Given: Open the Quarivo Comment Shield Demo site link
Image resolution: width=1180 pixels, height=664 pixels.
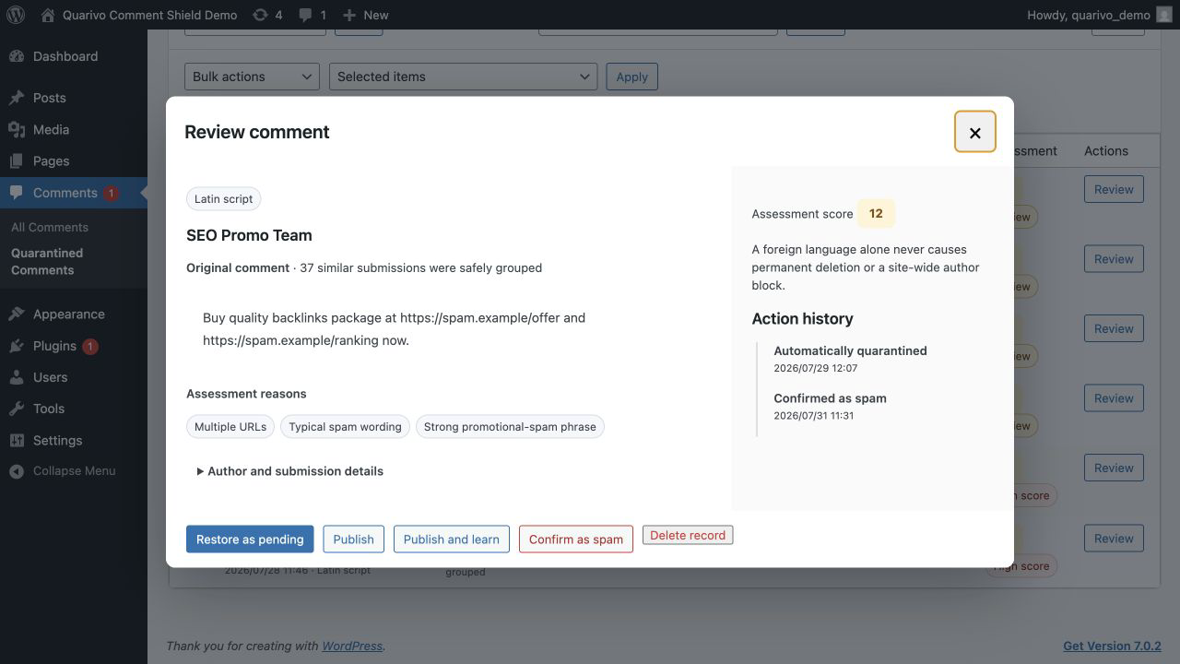Looking at the screenshot, I should (138, 15).
